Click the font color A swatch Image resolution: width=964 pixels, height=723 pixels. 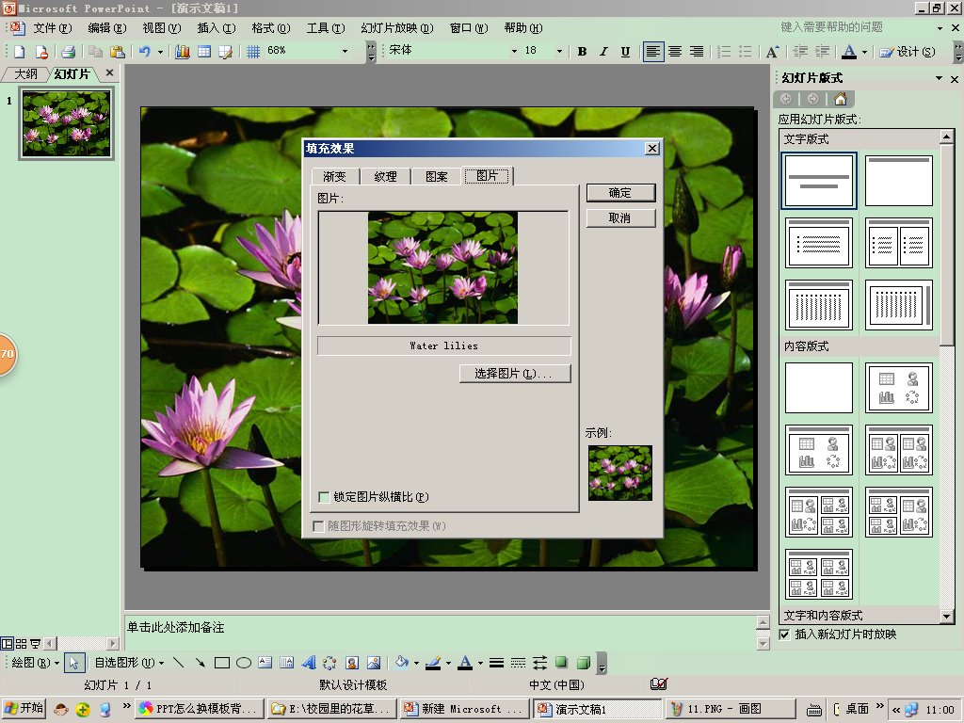(849, 52)
